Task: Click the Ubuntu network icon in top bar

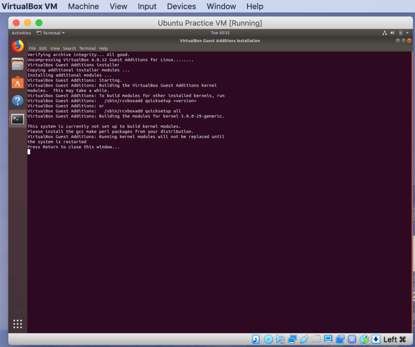Action: click(x=384, y=33)
